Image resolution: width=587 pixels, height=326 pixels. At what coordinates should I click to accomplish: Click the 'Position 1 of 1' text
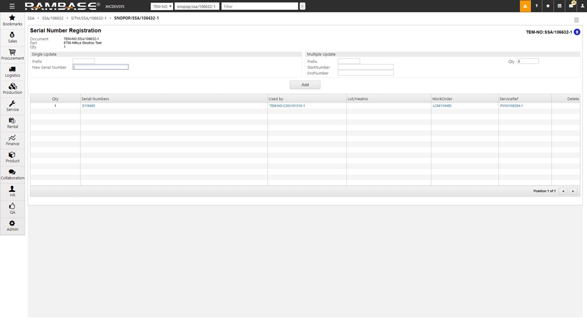(544, 191)
